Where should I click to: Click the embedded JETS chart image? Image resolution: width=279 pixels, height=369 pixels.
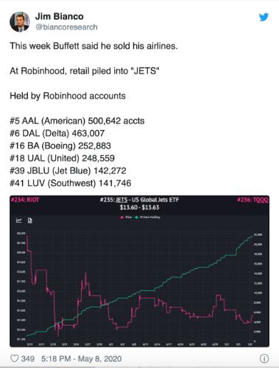click(x=139, y=271)
